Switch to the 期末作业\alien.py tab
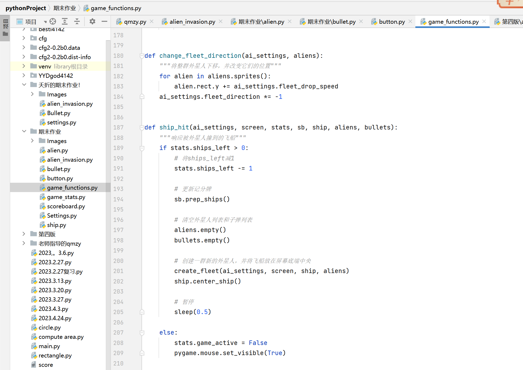This screenshot has height=370, width=523. [261, 22]
